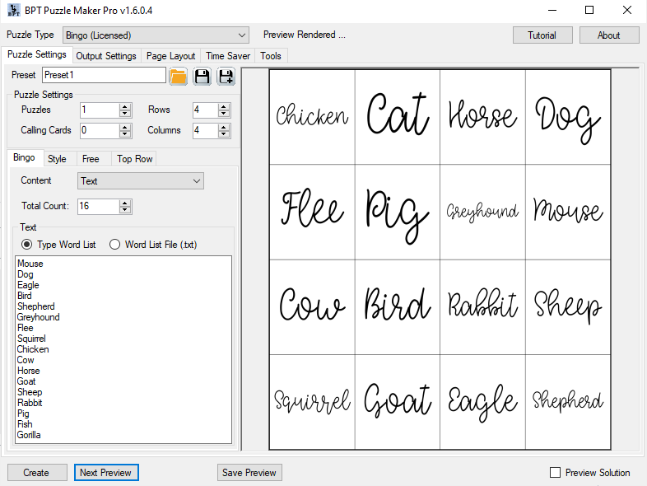Click the save preset floppy icon
The width and height of the screenshot is (647, 486).
pos(202,77)
